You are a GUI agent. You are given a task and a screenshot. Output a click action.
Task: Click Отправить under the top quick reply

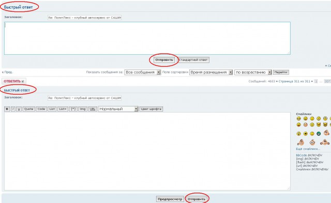point(164,60)
